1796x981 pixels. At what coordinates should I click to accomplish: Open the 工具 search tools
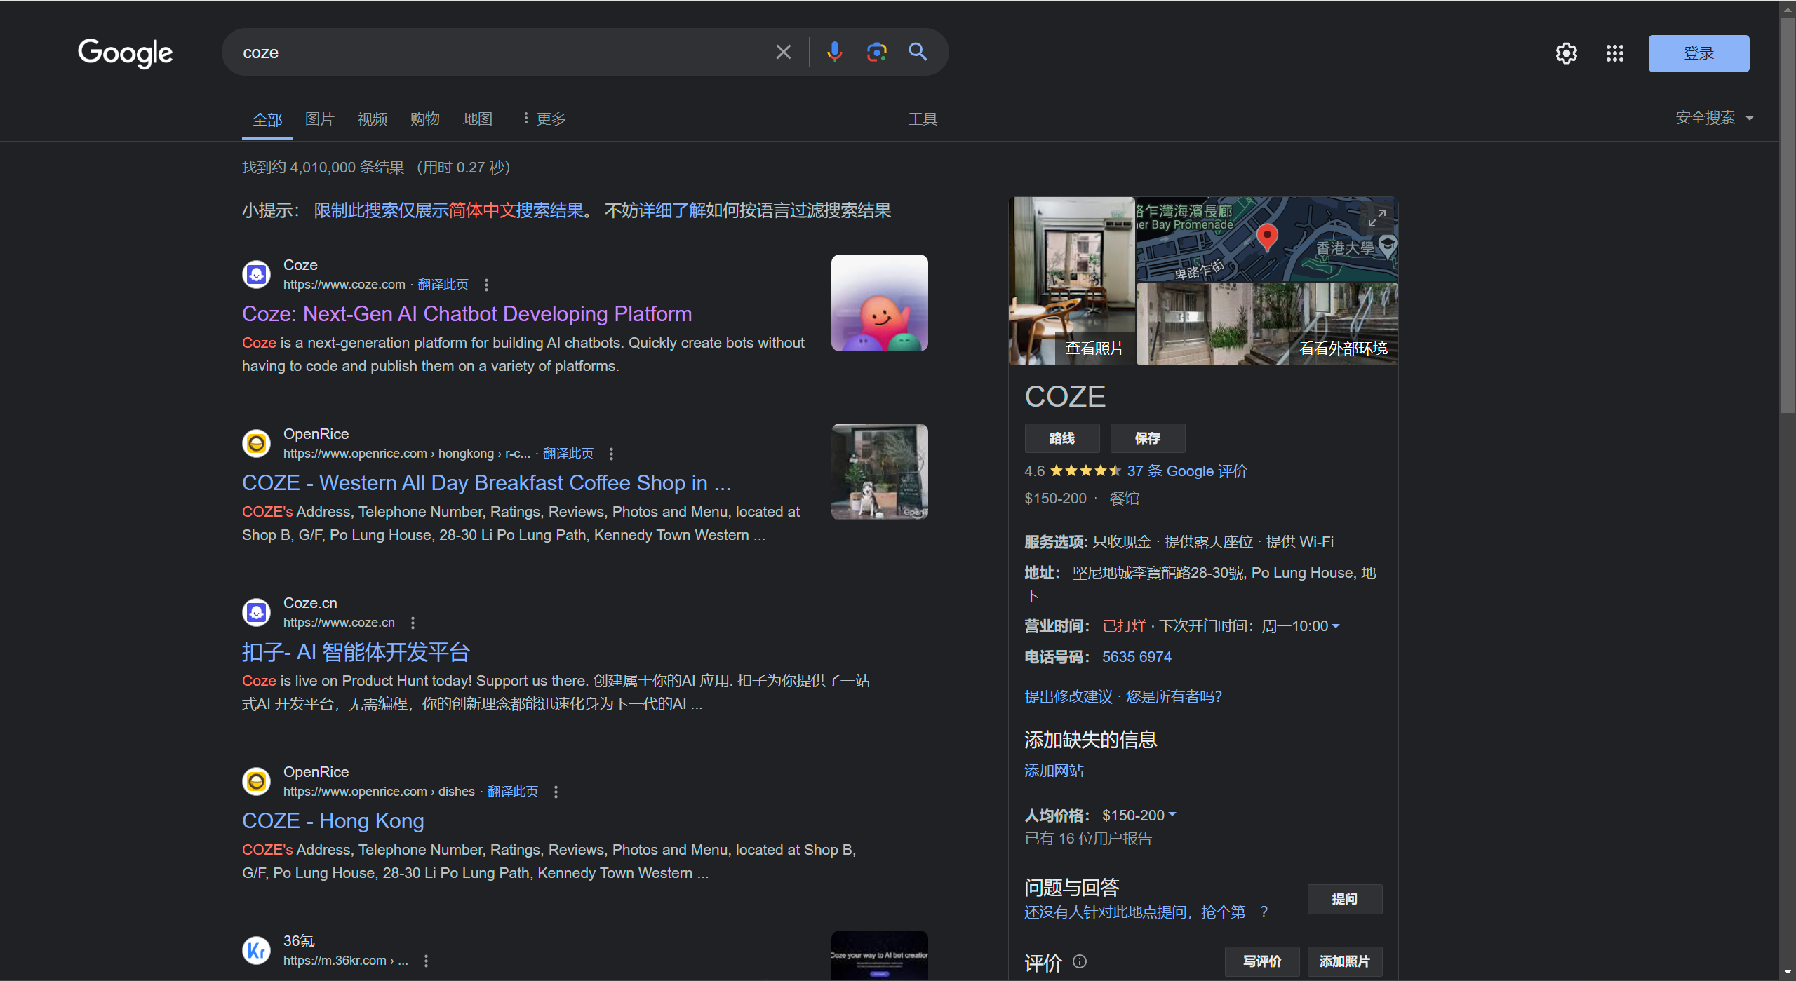[x=923, y=119]
